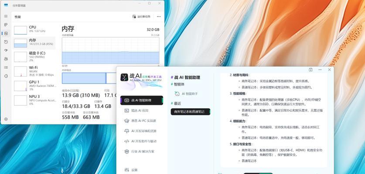Click the 13.4 GB cached value

103,106
